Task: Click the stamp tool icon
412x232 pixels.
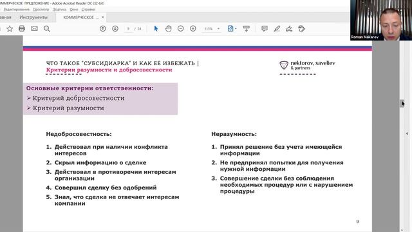Action: (x=302, y=28)
